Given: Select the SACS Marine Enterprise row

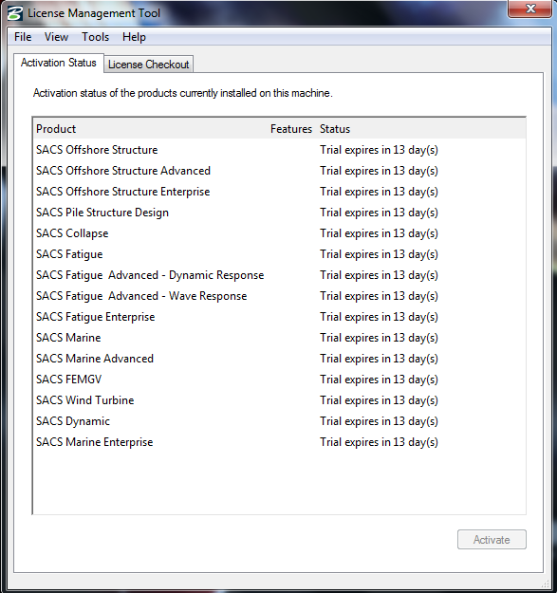Looking at the screenshot, I should coord(279,442).
